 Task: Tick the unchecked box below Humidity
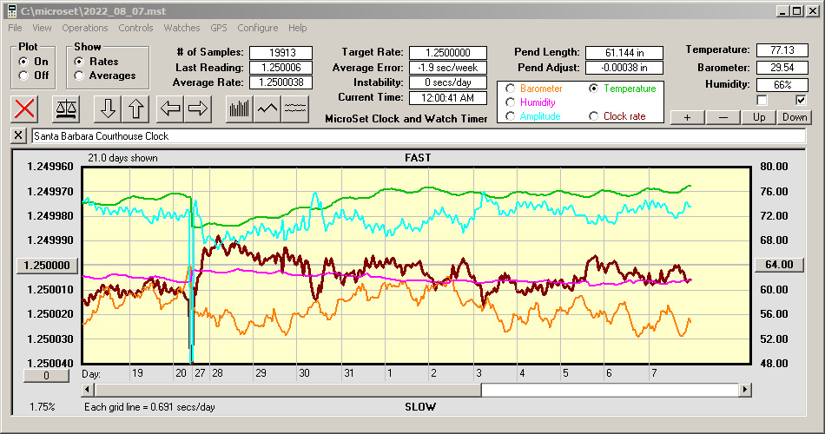(762, 101)
